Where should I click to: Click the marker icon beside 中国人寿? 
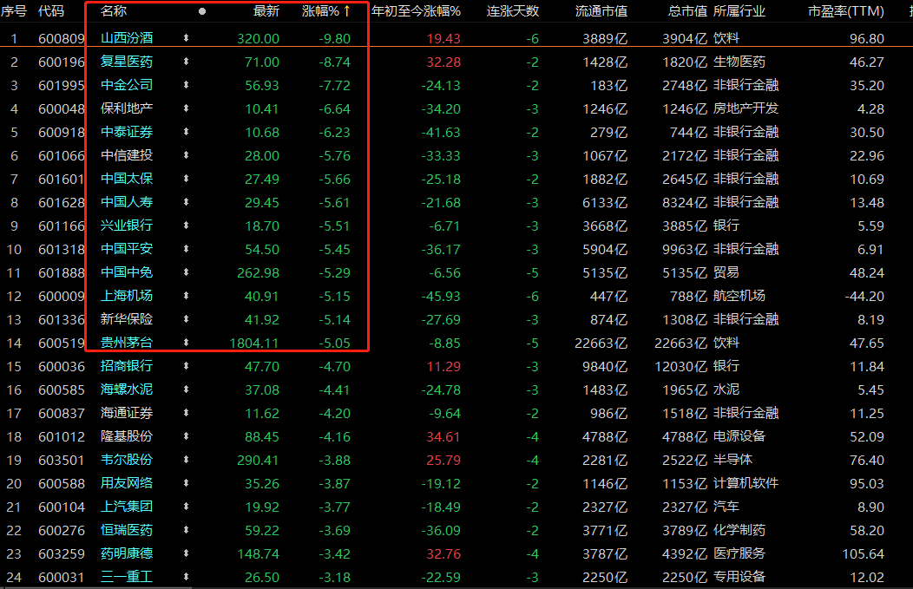187,202
